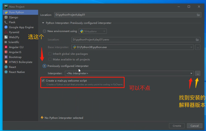Choose Google App Engine project type
206x131 pixels.
(20, 27)
